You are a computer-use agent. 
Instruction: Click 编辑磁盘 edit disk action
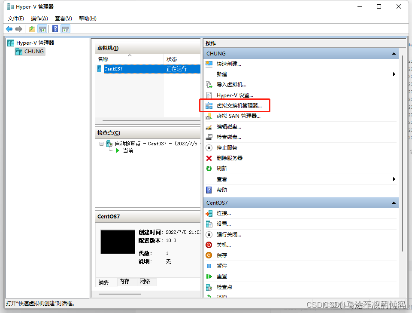(229, 127)
